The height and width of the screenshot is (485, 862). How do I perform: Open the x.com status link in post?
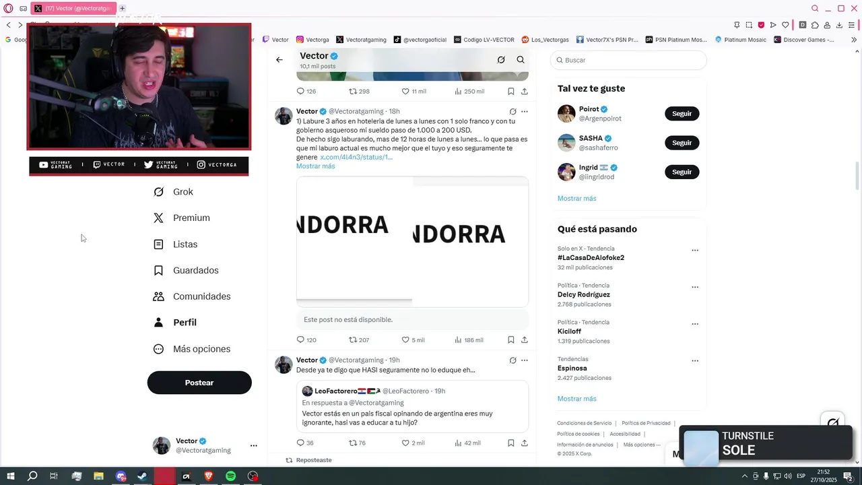356,157
